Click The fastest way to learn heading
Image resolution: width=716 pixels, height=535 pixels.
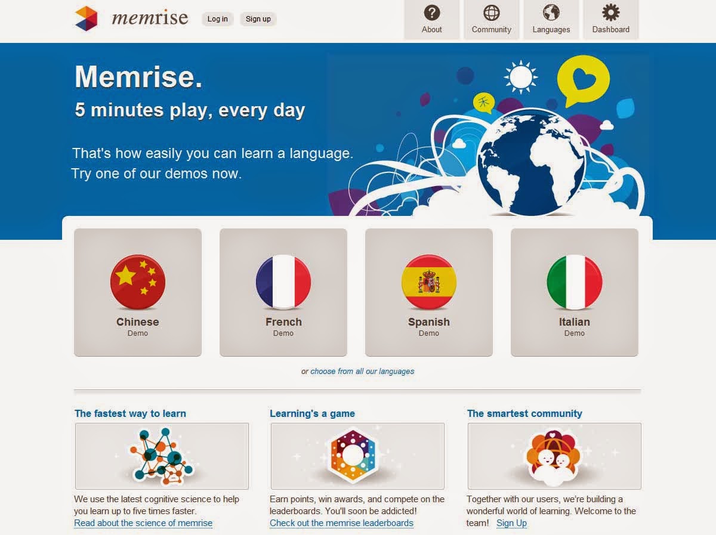130,413
